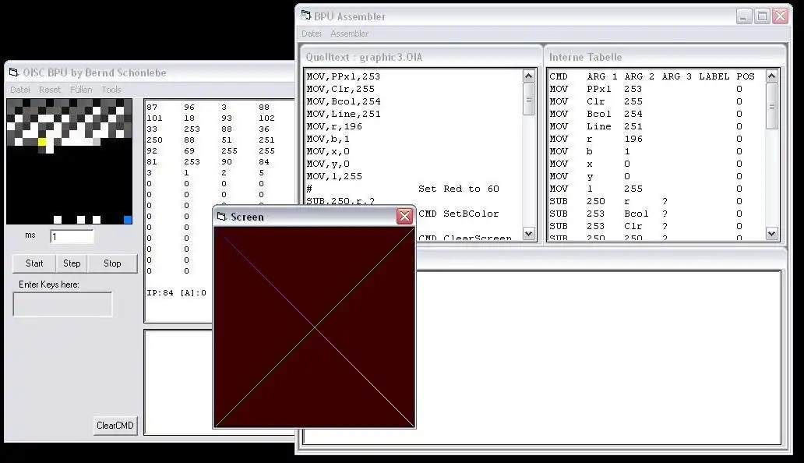
Task: Click the dark red Screen canvas
Action: 314,327
